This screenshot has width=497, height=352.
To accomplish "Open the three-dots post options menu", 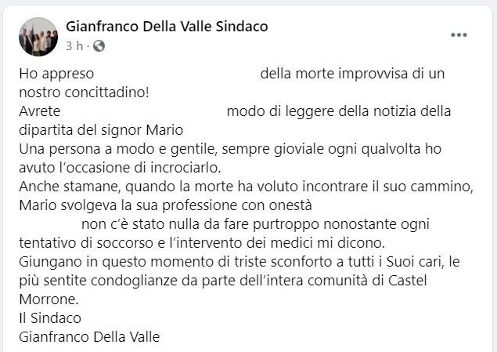I will coord(459,35).
